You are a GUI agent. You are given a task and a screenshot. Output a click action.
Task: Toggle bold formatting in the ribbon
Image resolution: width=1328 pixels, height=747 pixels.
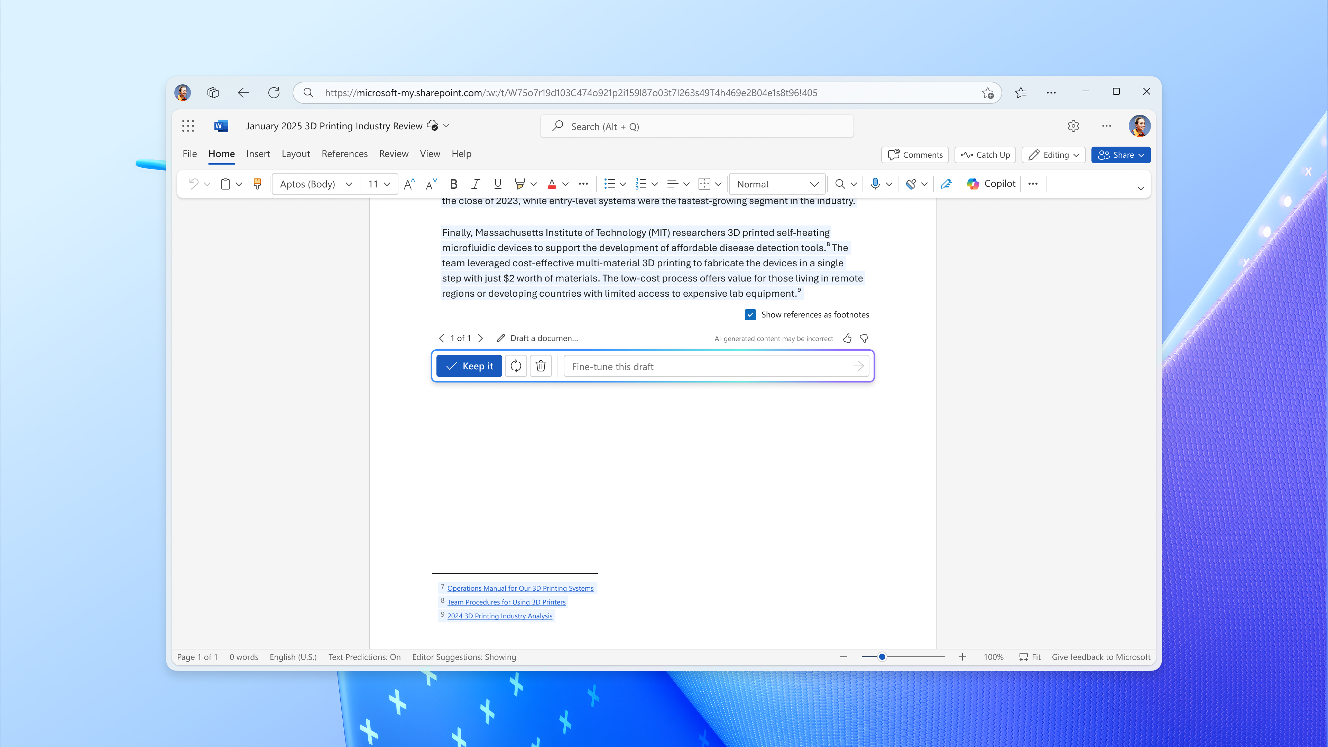tap(454, 184)
